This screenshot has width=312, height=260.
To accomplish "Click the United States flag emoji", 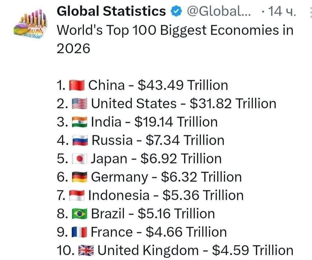I will pos(79,104).
